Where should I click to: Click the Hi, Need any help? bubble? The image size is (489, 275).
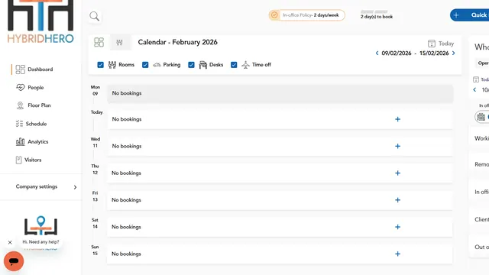click(x=40, y=242)
